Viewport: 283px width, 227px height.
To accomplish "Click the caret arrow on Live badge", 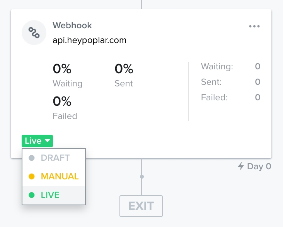I will click(x=48, y=141).
